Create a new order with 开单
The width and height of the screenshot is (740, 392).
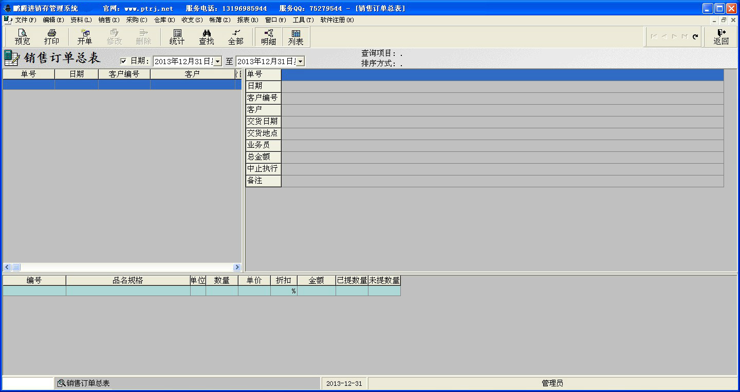pos(85,37)
